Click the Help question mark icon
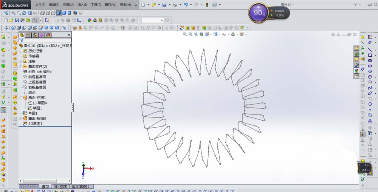 356,5
